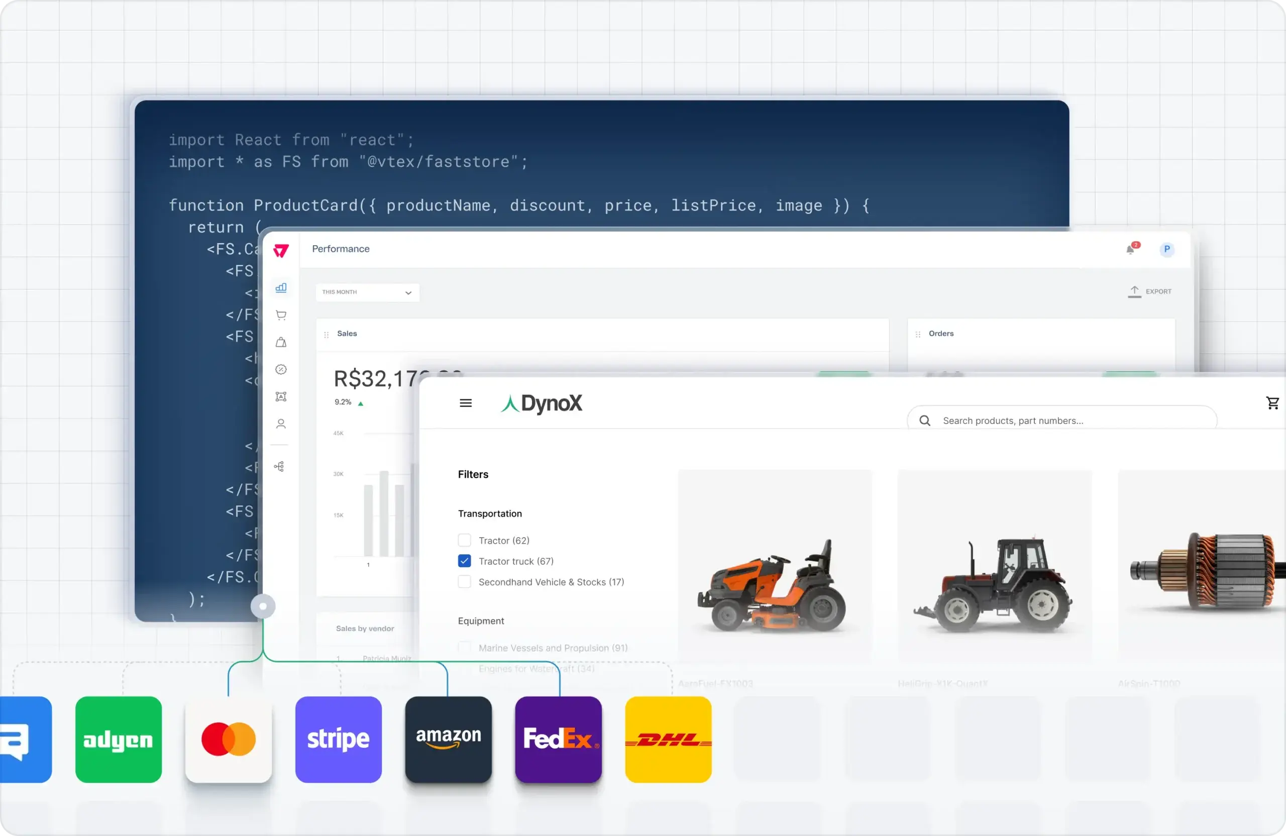1286x836 pixels.
Task: Open the DynoX hamburger menu
Action: 465,403
